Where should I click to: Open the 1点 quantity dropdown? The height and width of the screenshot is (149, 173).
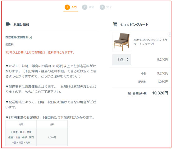(121, 59)
